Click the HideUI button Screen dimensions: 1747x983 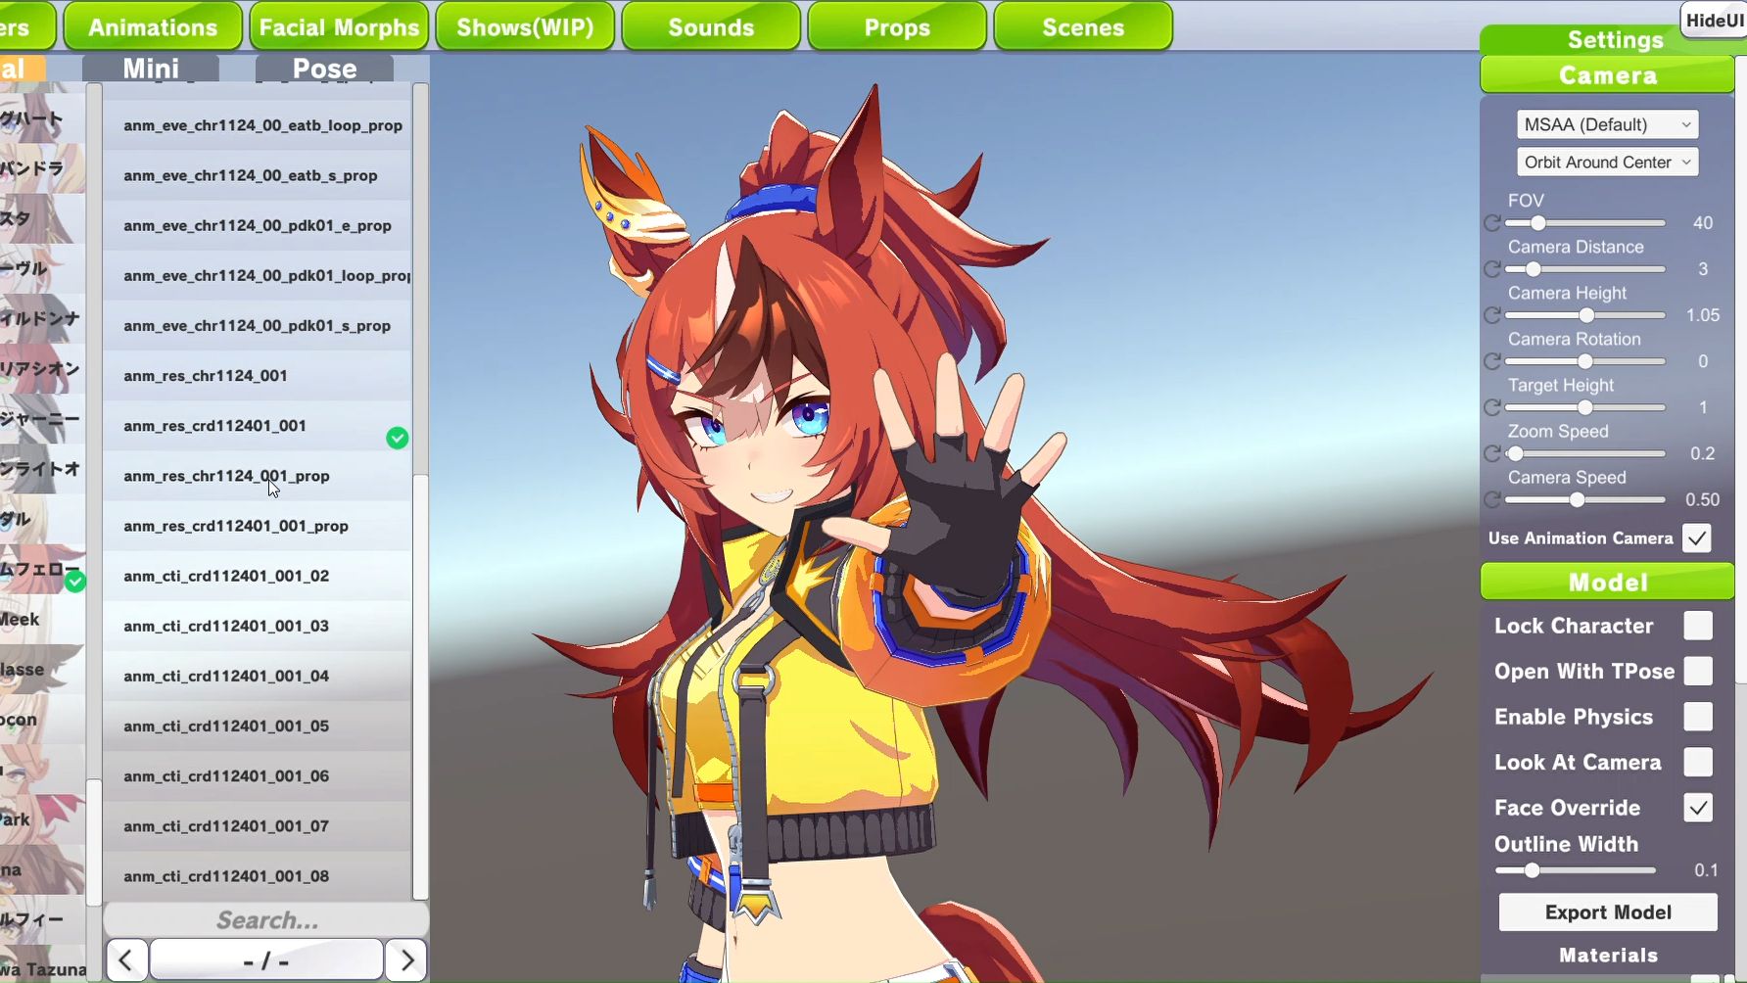click(1714, 21)
